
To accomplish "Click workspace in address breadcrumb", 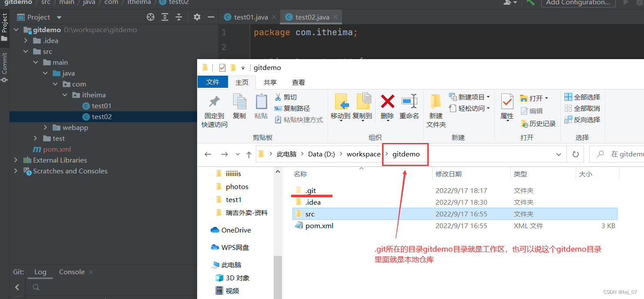I will click(363, 154).
